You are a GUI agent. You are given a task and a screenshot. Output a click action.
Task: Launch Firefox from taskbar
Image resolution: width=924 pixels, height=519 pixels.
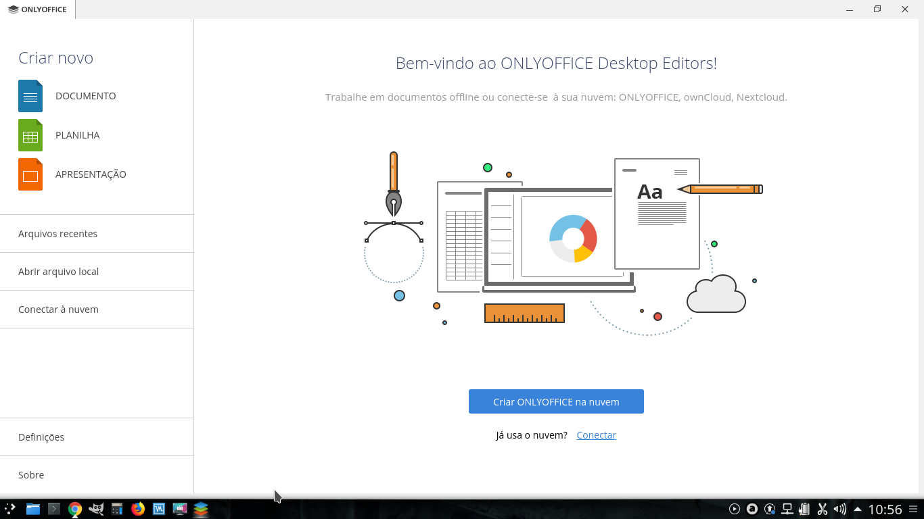coord(138,509)
